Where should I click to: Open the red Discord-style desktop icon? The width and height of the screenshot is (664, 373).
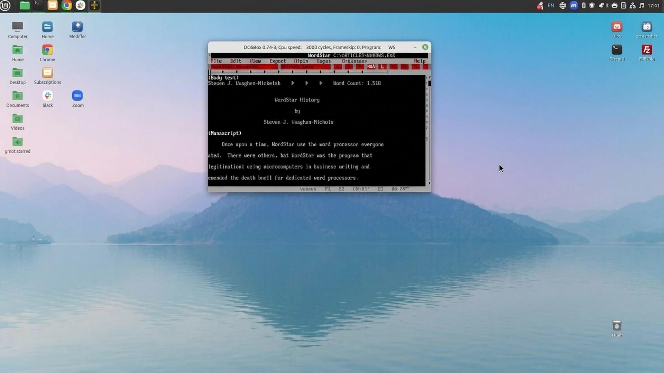(617, 30)
